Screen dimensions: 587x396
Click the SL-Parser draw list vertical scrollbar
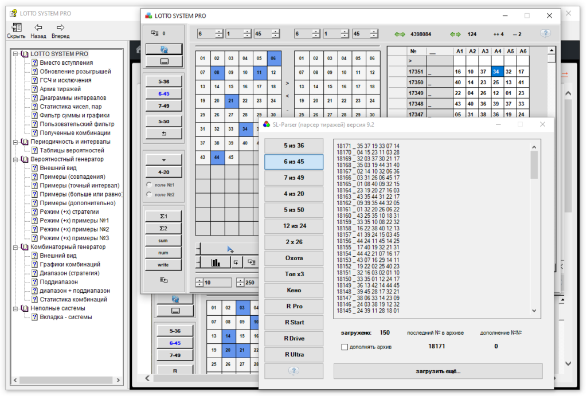coord(534,229)
